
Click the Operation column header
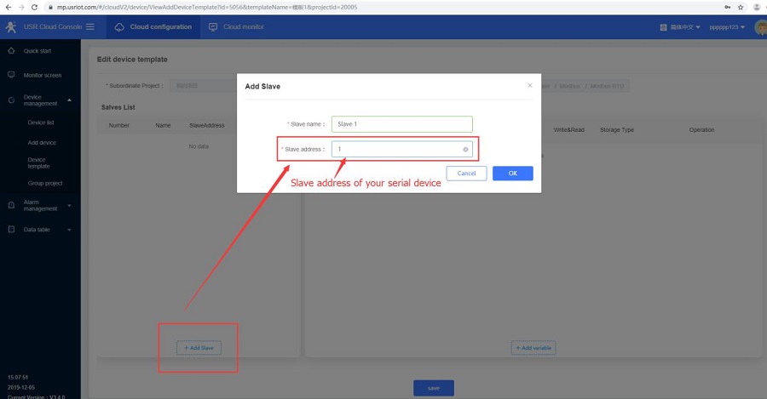tap(702, 130)
